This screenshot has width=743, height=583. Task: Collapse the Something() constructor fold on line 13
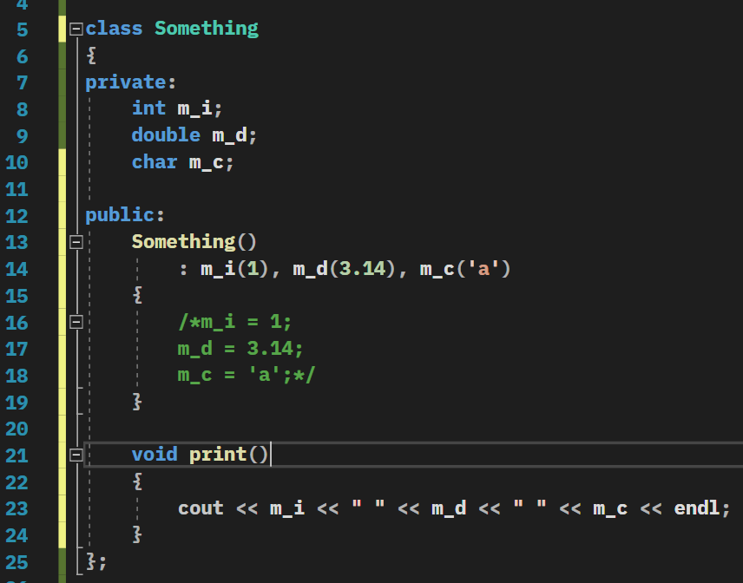(x=76, y=242)
